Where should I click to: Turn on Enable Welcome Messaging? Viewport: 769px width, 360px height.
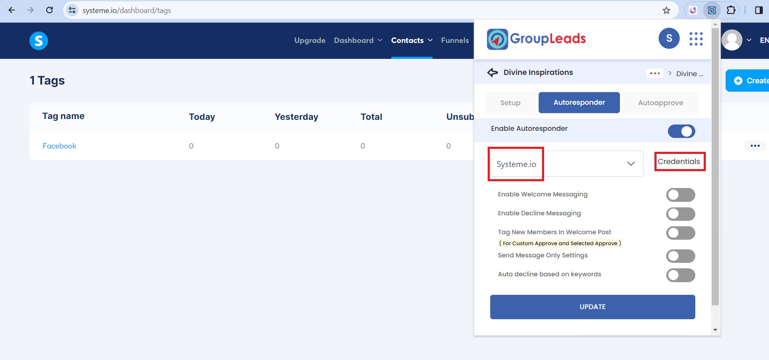(681, 195)
